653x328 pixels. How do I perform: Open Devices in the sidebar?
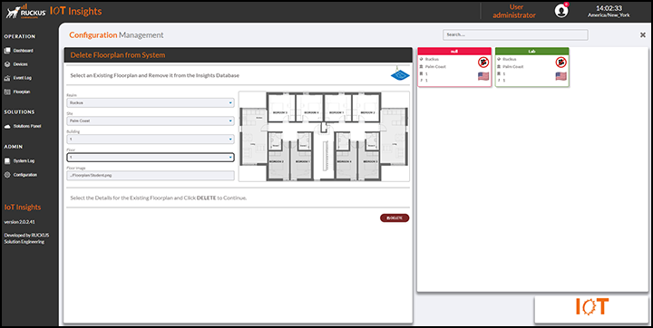point(20,64)
